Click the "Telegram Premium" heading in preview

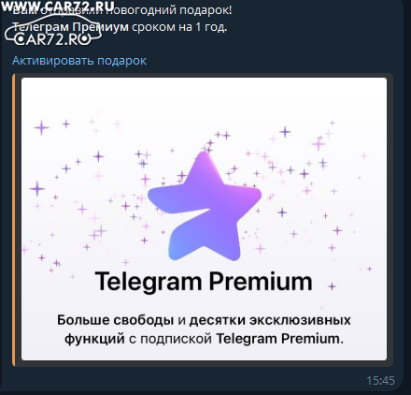tap(204, 282)
